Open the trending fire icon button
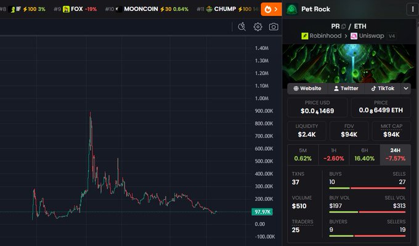The height and width of the screenshot is (246, 419). (271, 9)
